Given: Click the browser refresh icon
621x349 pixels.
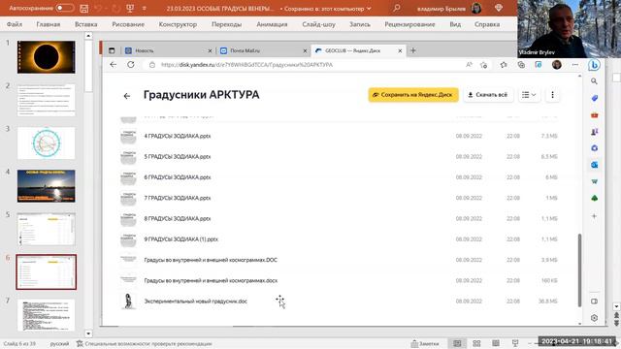Looking at the screenshot, I should click(x=131, y=65).
